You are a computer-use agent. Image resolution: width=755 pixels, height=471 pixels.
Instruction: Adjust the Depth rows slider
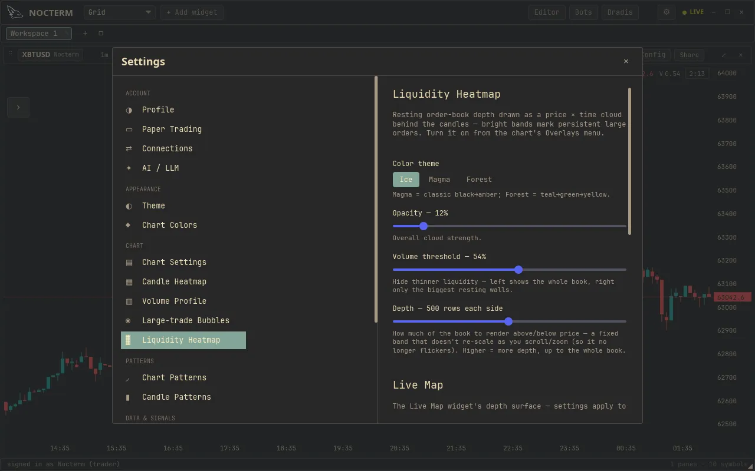point(510,321)
